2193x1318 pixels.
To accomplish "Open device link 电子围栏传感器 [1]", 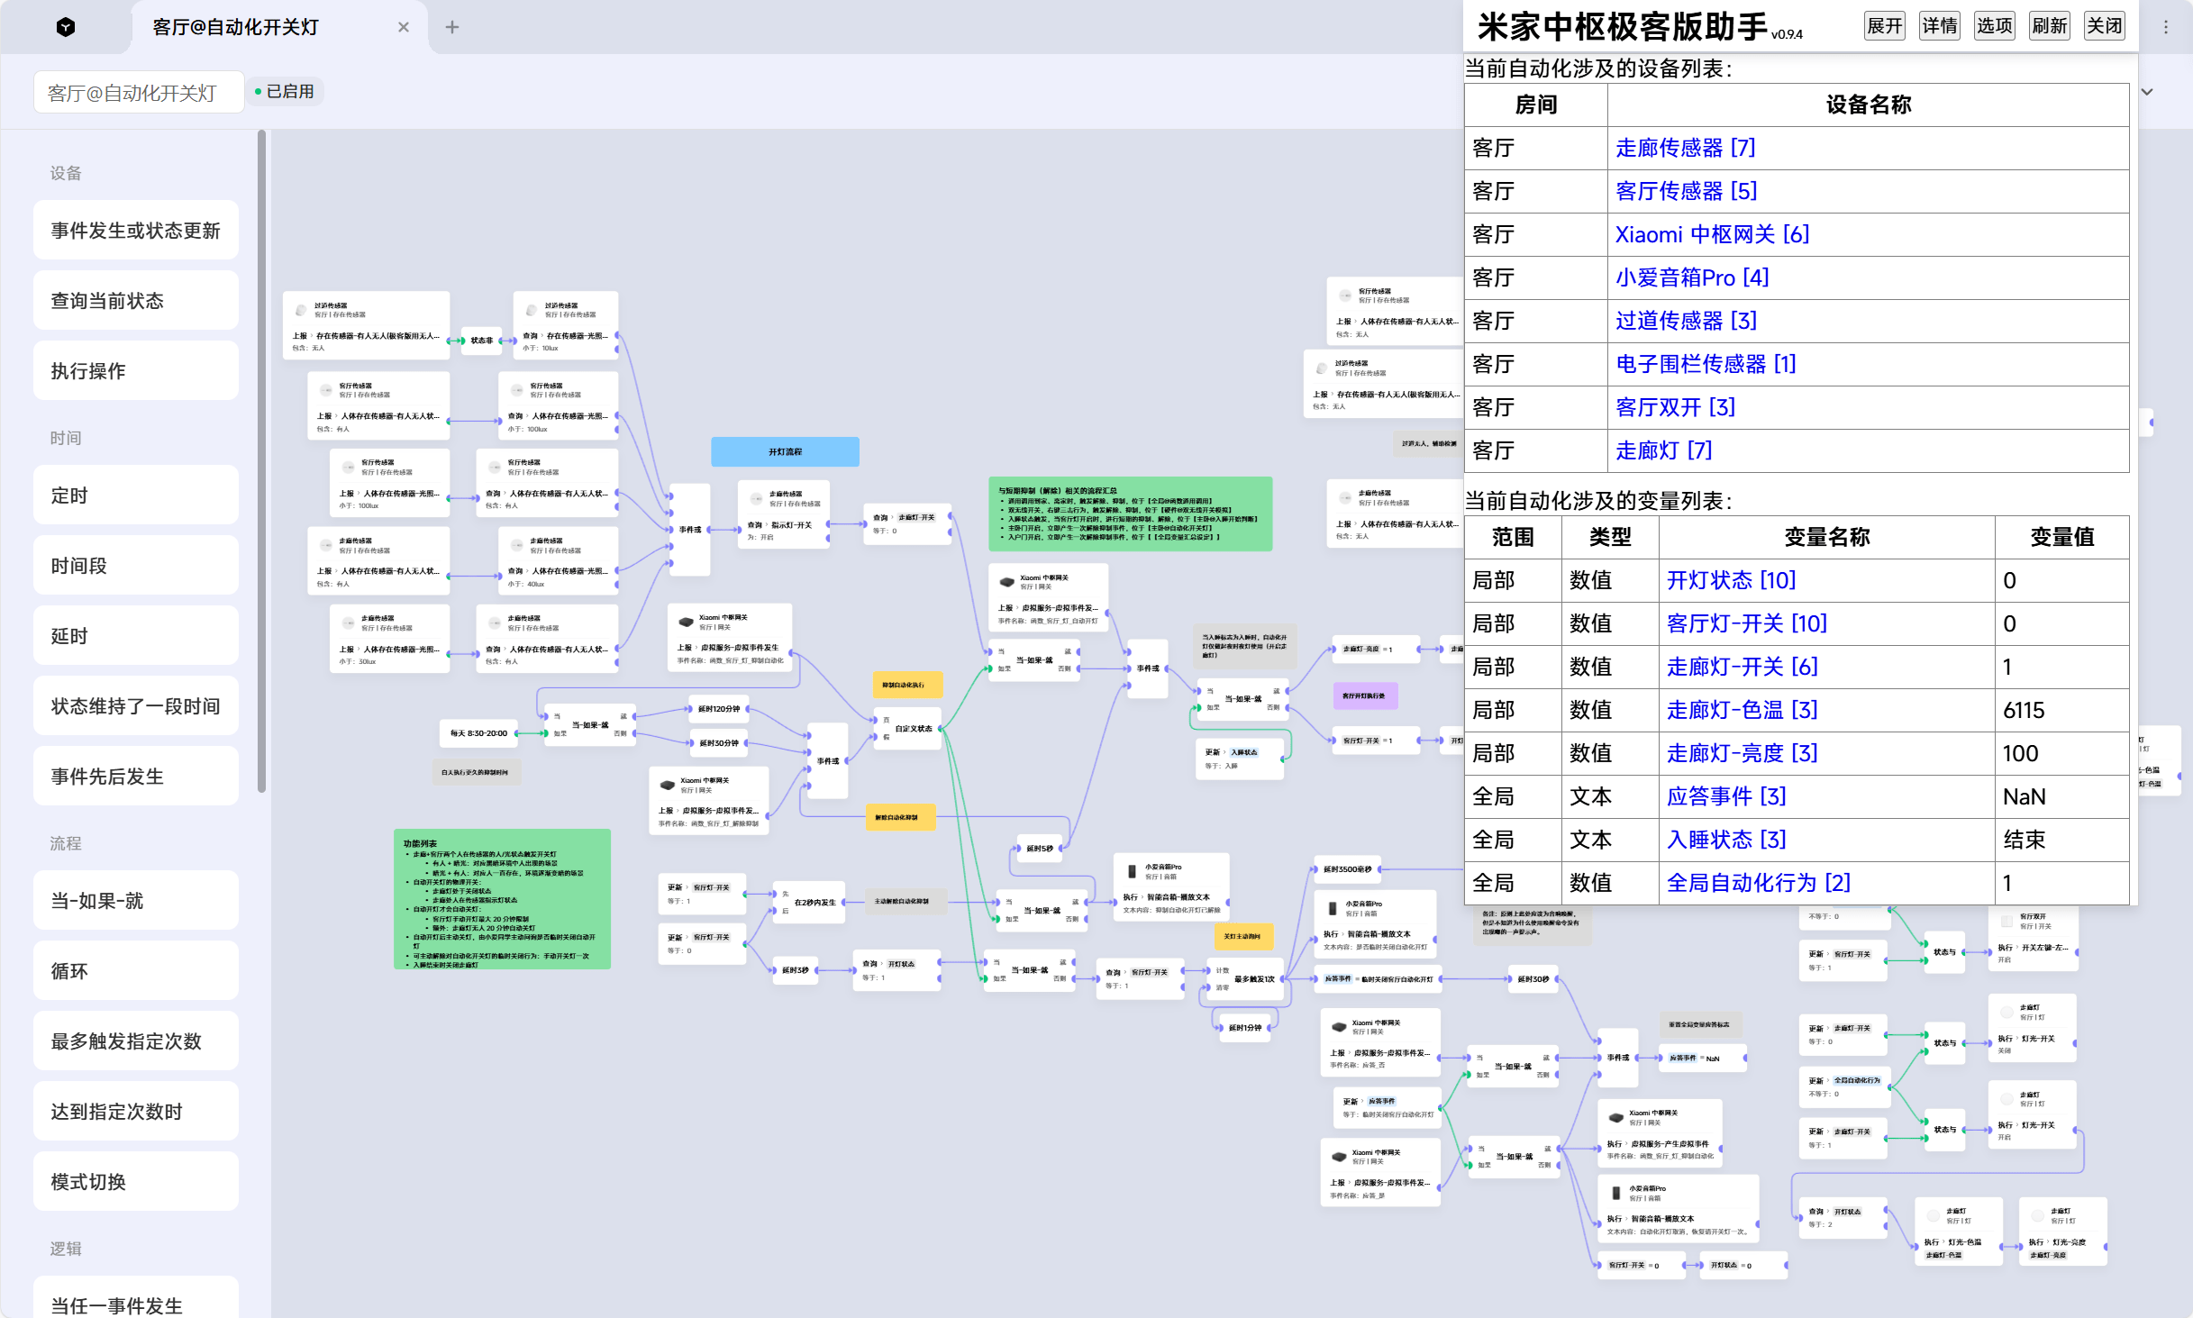I will 1706,364.
